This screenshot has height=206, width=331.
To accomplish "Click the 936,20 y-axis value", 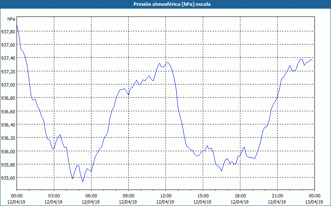I will tap(8, 138).
